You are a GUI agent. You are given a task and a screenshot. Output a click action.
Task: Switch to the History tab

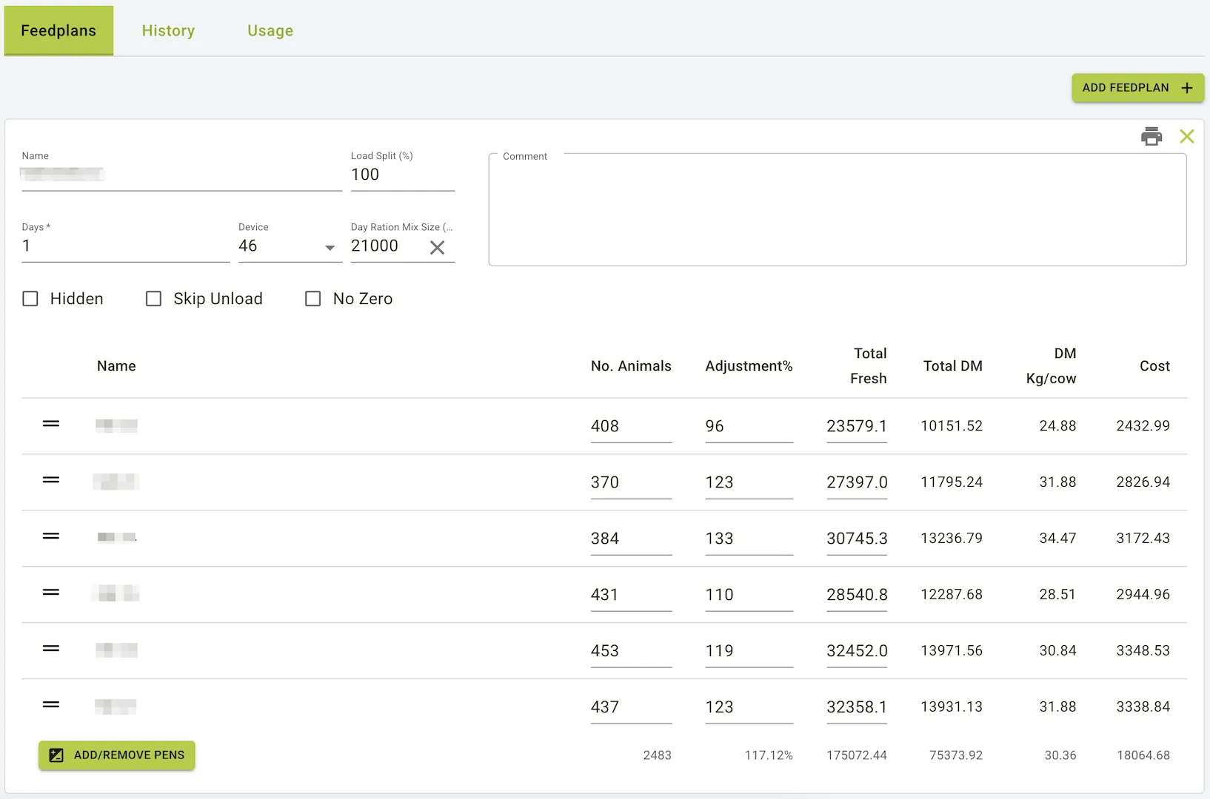(168, 30)
